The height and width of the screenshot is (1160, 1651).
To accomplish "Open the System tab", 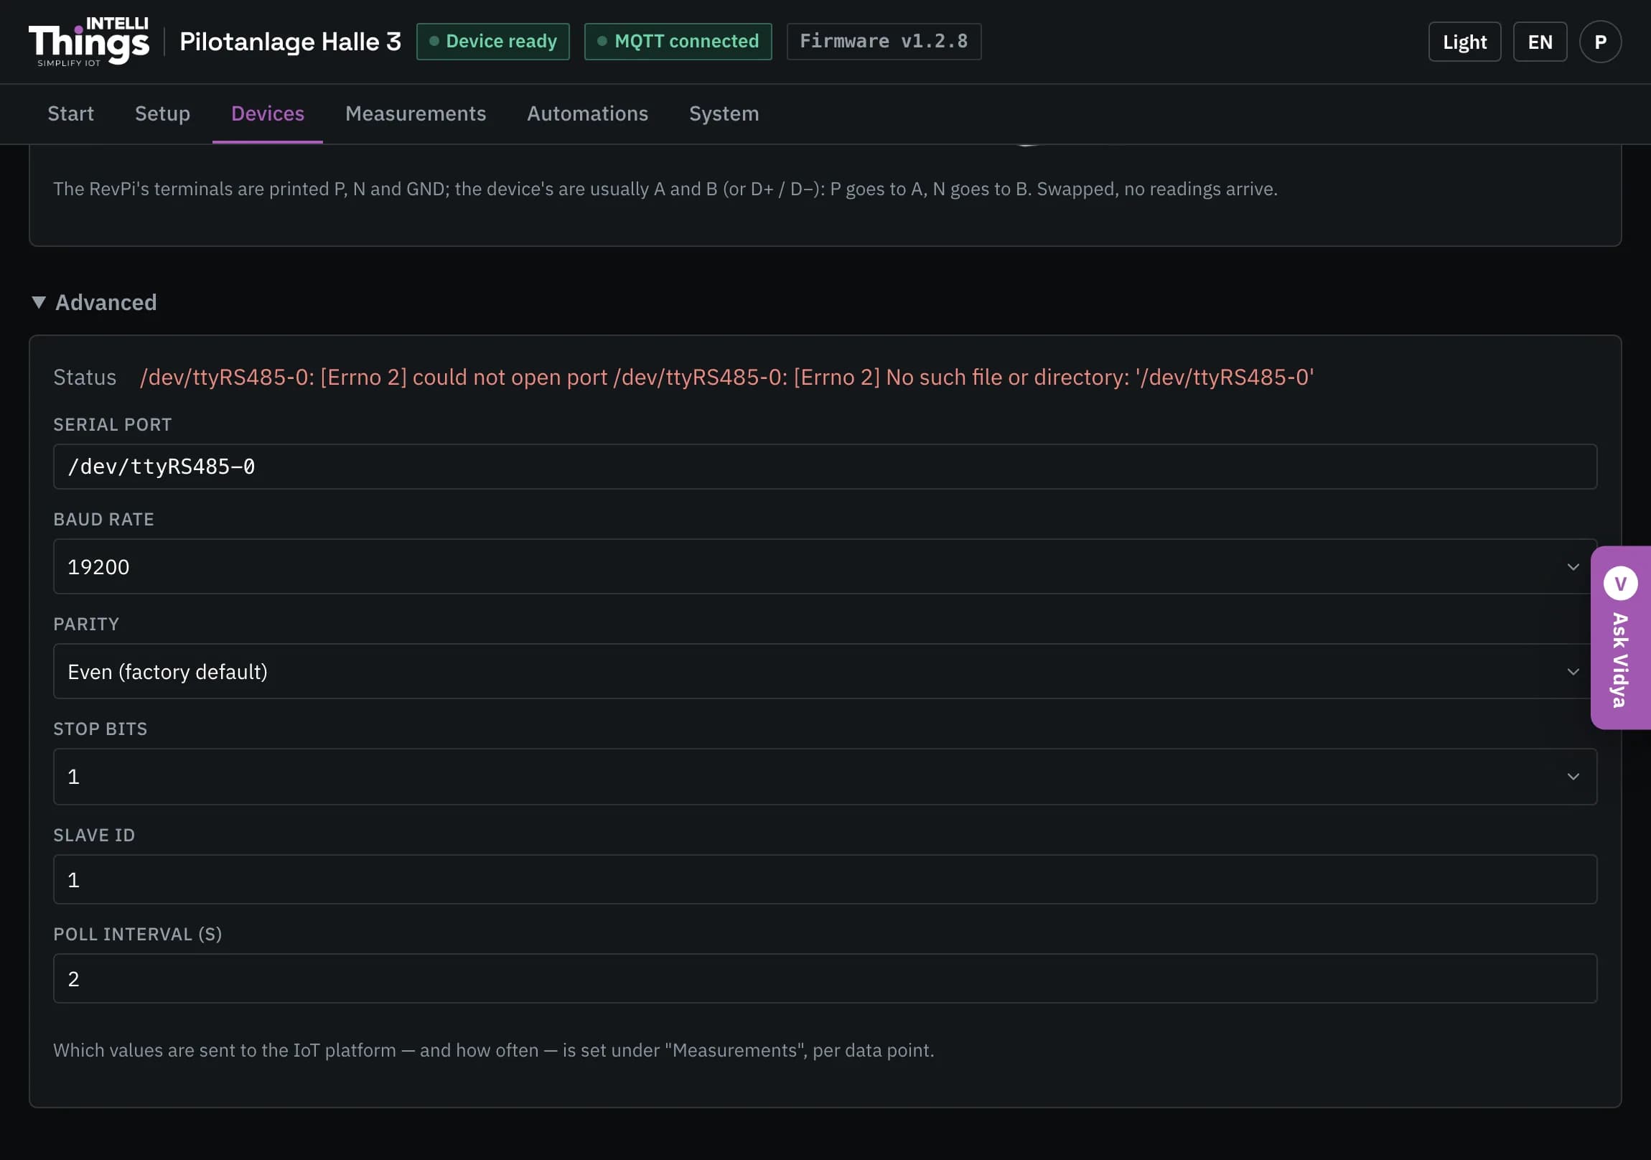I will [x=724, y=113].
